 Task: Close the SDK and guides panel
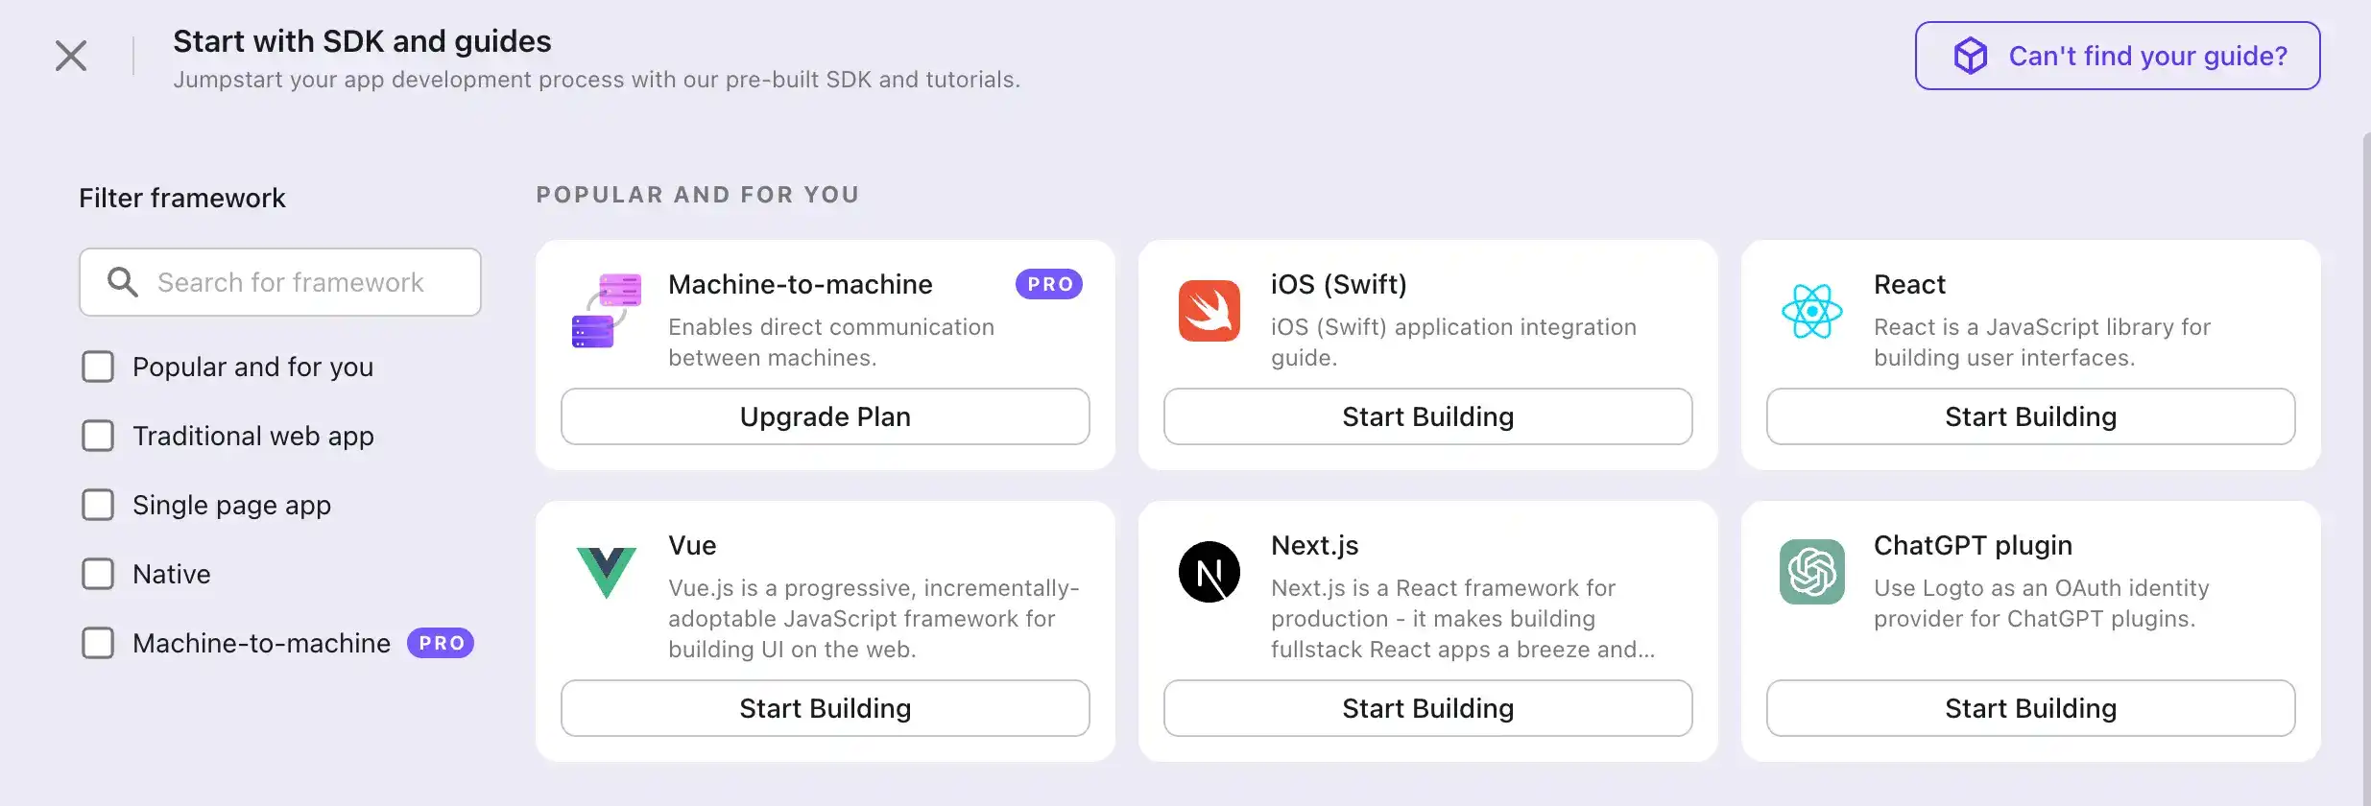click(71, 56)
